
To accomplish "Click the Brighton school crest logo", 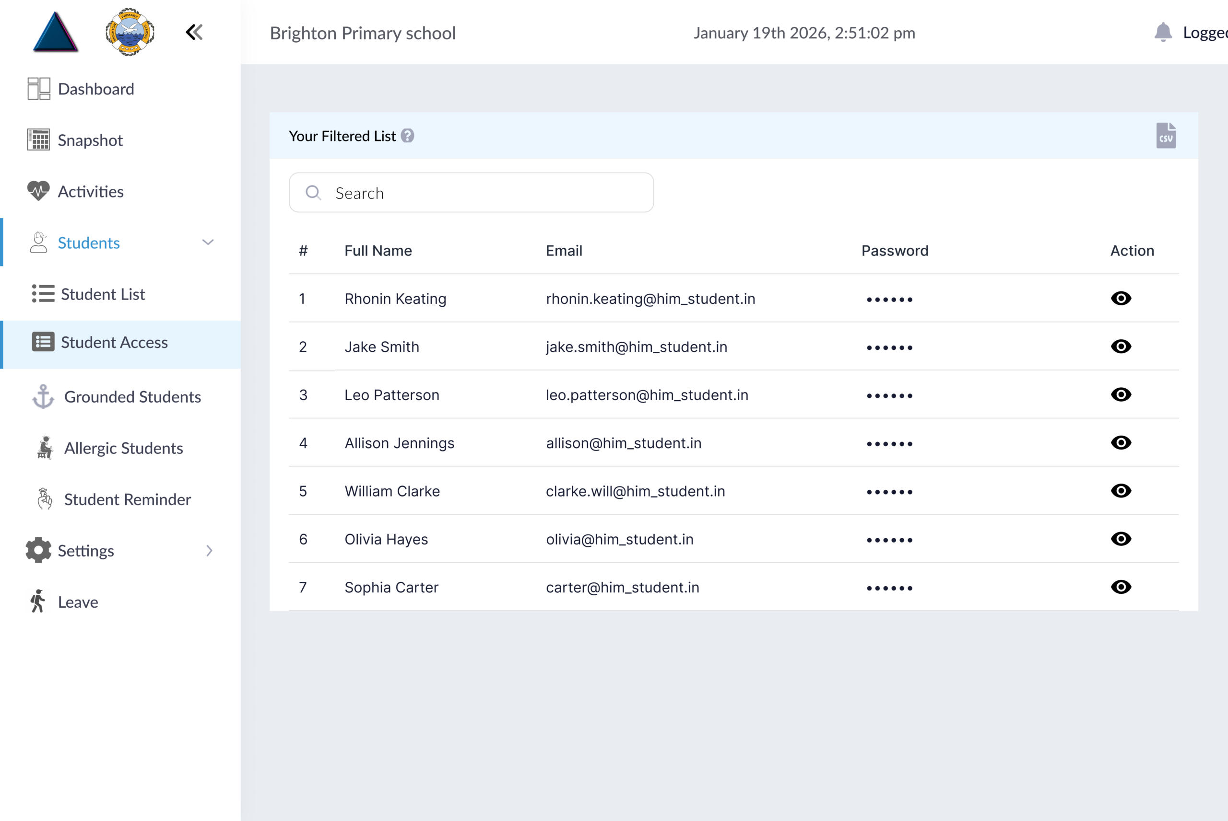I will pyautogui.click(x=130, y=33).
